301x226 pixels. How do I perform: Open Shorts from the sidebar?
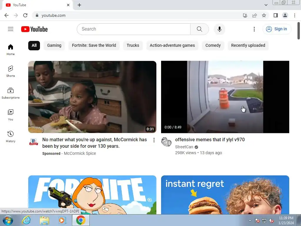point(11,71)
